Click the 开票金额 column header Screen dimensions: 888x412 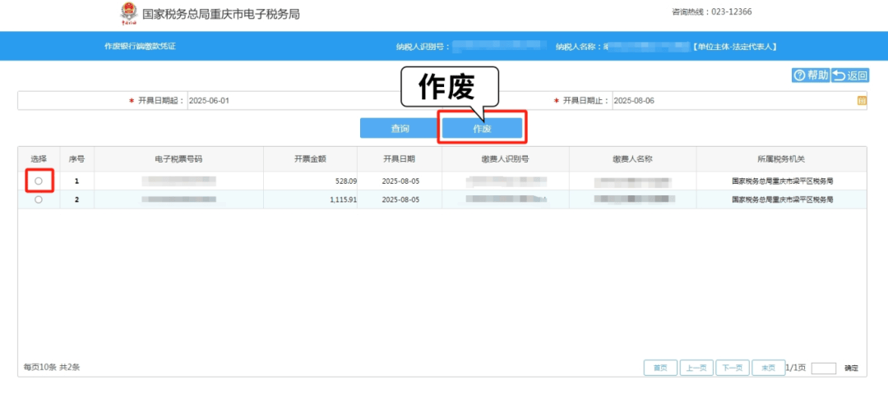310,158
